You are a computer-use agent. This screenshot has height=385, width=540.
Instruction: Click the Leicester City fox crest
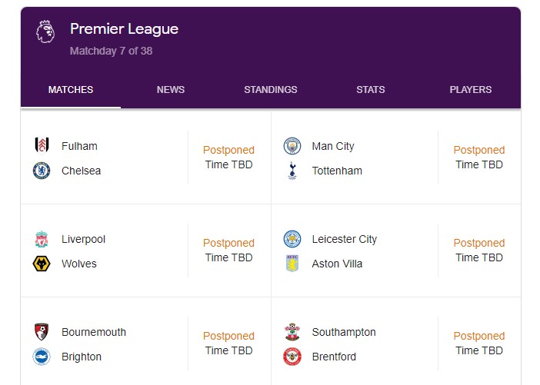pos(292,239)
